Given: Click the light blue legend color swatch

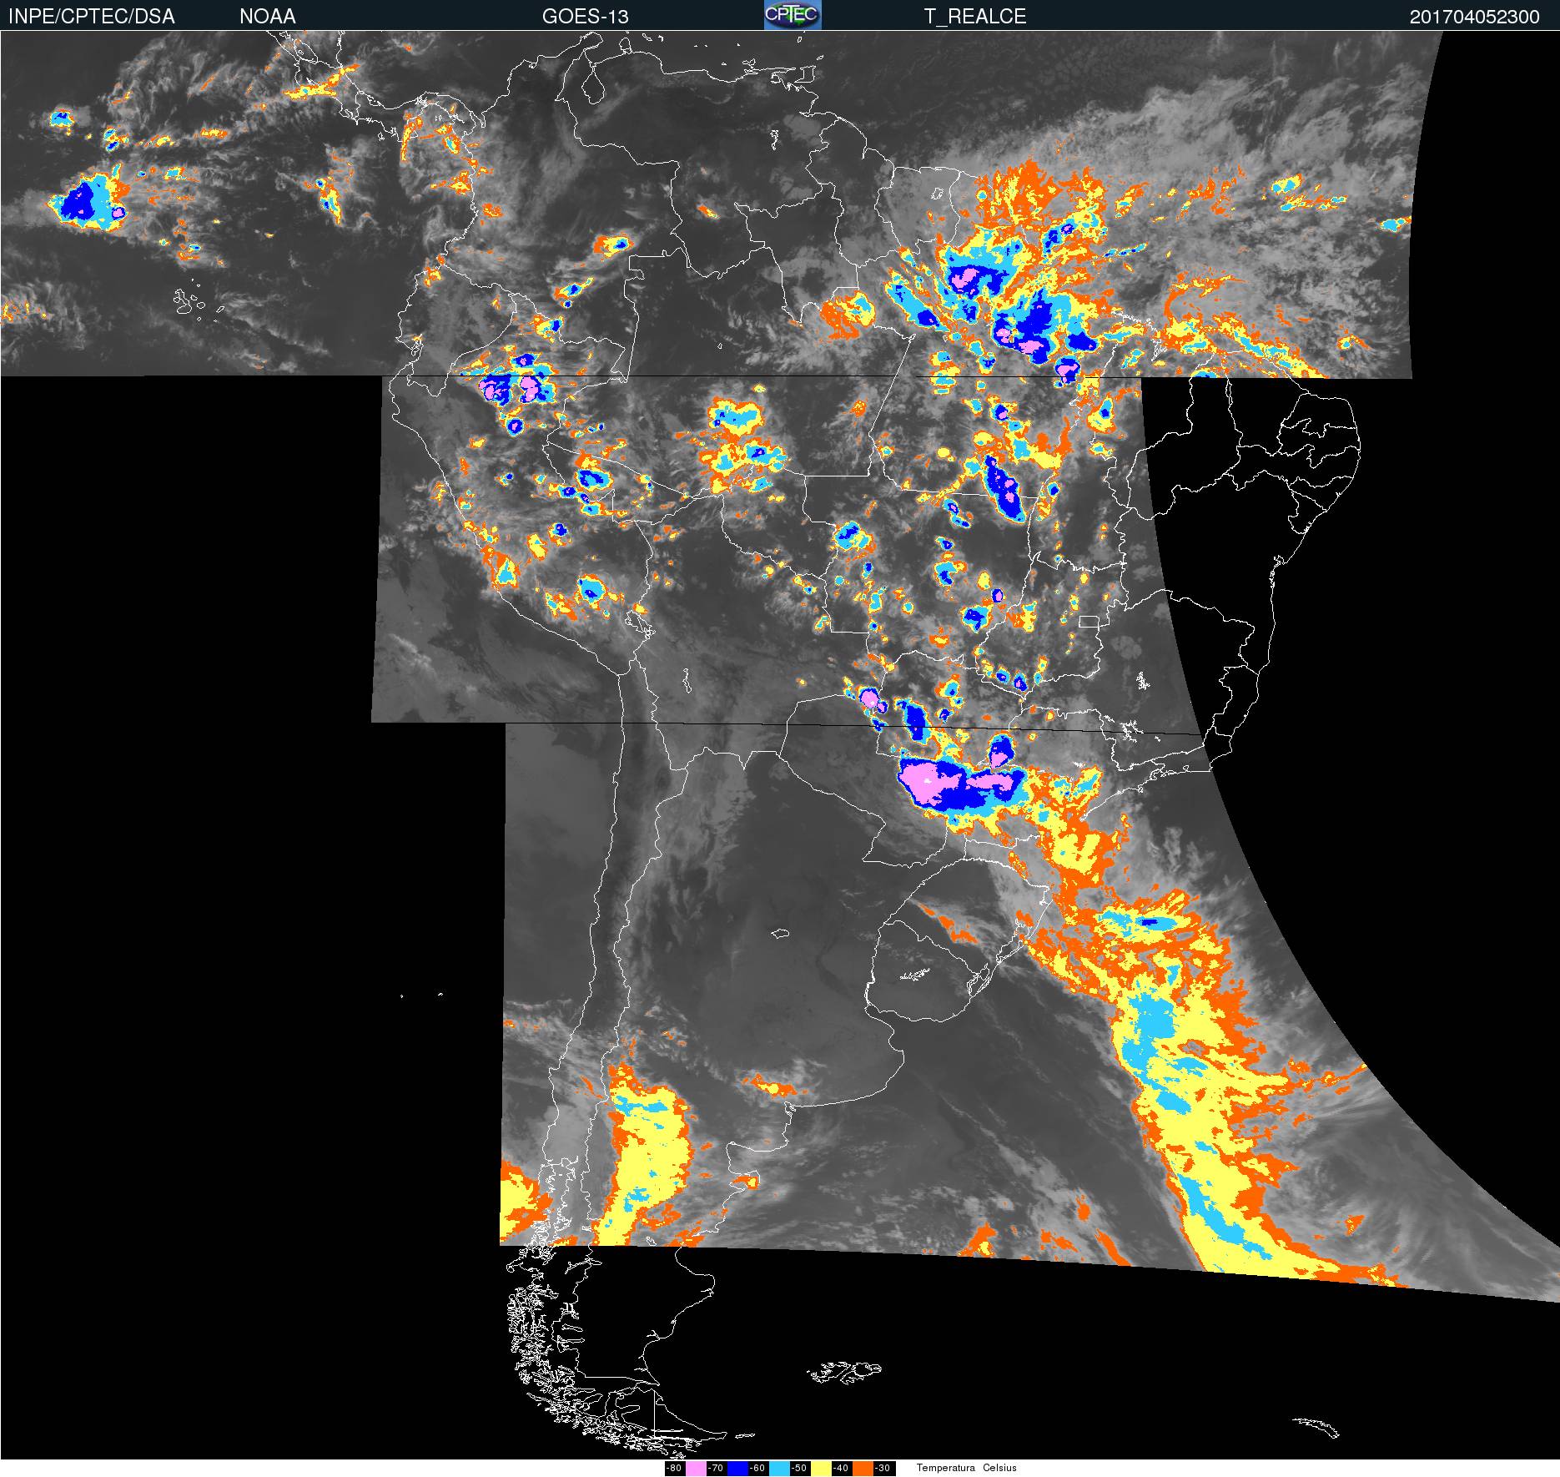Looking at the screenshot, I should coord(779,1469).
